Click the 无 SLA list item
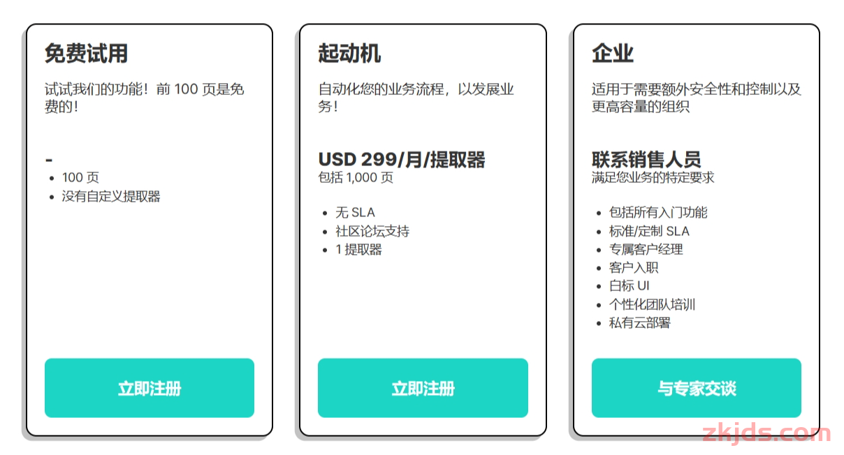 pos(356,213)
